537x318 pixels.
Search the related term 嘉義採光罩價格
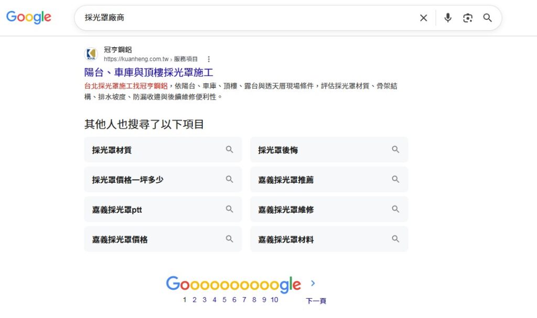[163, 239]
